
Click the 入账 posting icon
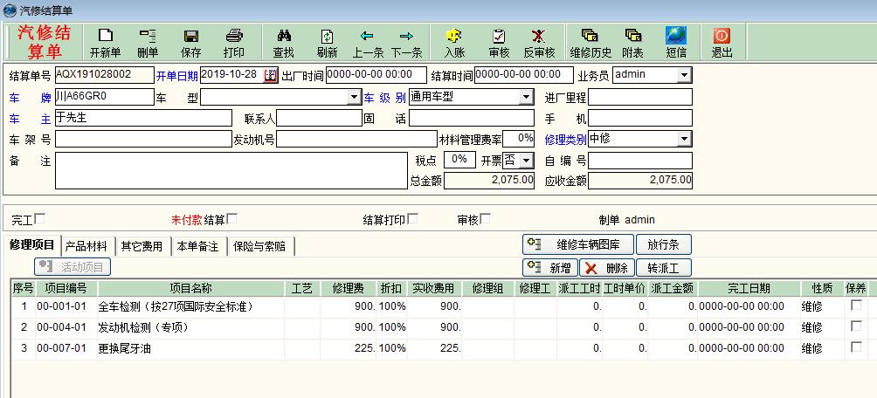tap(453, 37)
